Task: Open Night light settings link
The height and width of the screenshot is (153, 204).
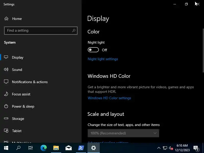Action: pyautogui.click(x=103, y=59)
